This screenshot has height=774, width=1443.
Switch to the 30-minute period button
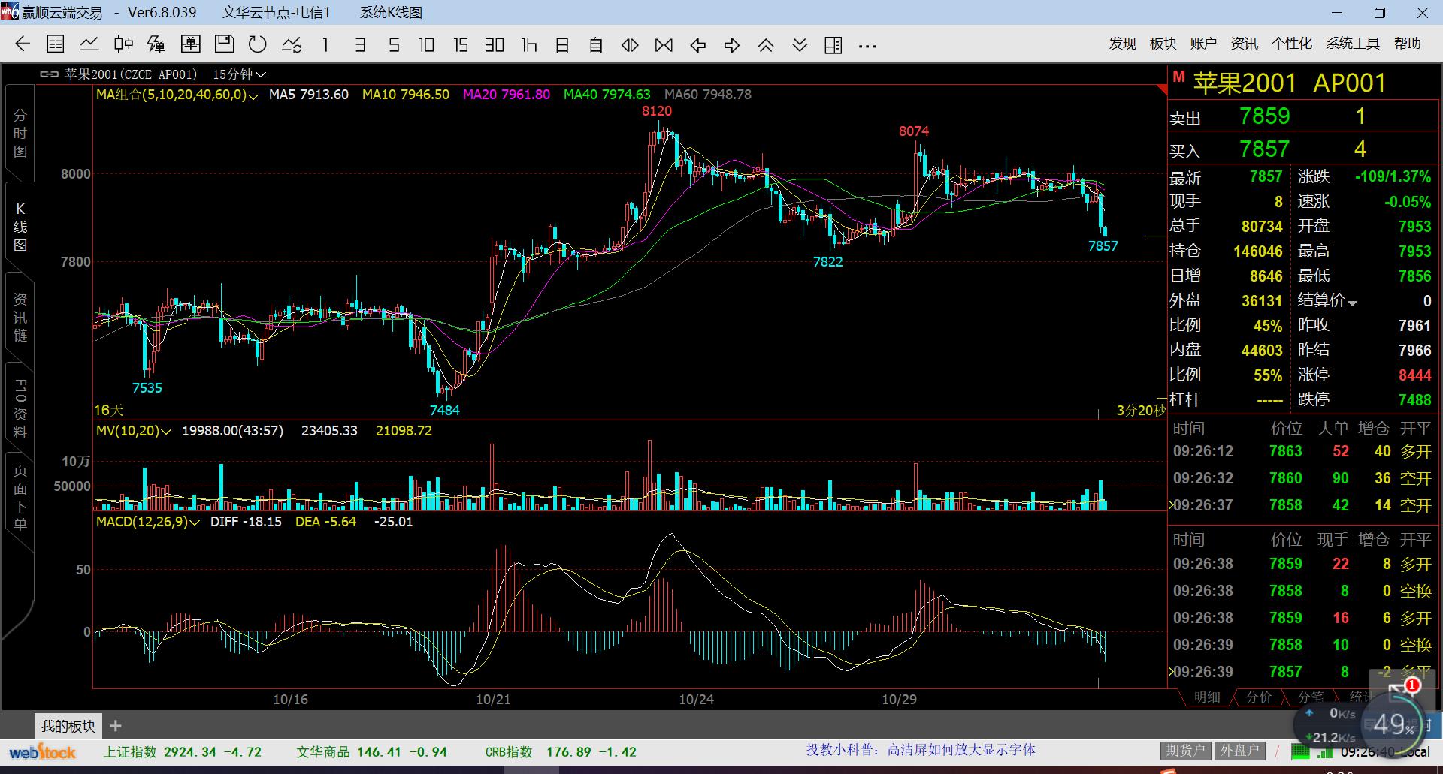point(494,45)
